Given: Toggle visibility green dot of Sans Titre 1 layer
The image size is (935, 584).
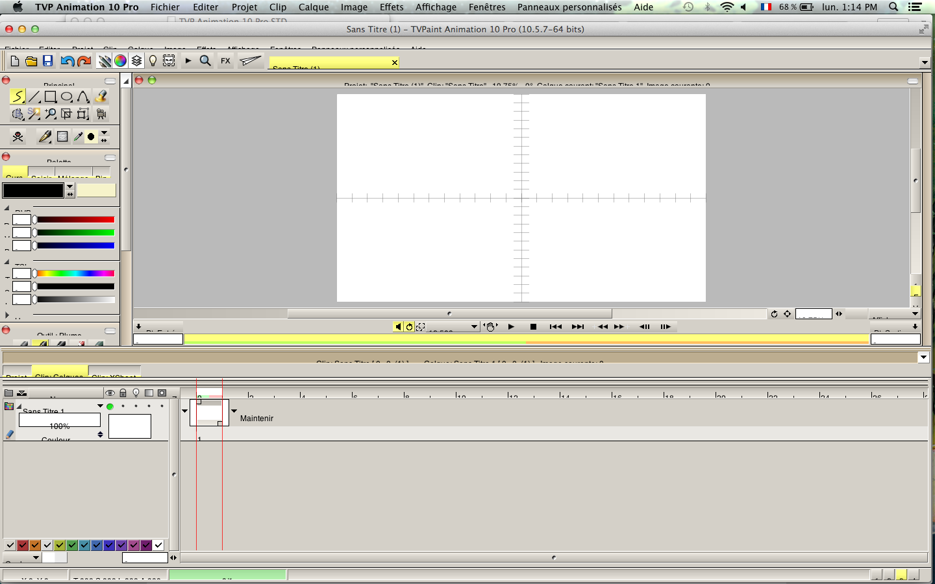Looking at the screenshot, I should (110, 406).
